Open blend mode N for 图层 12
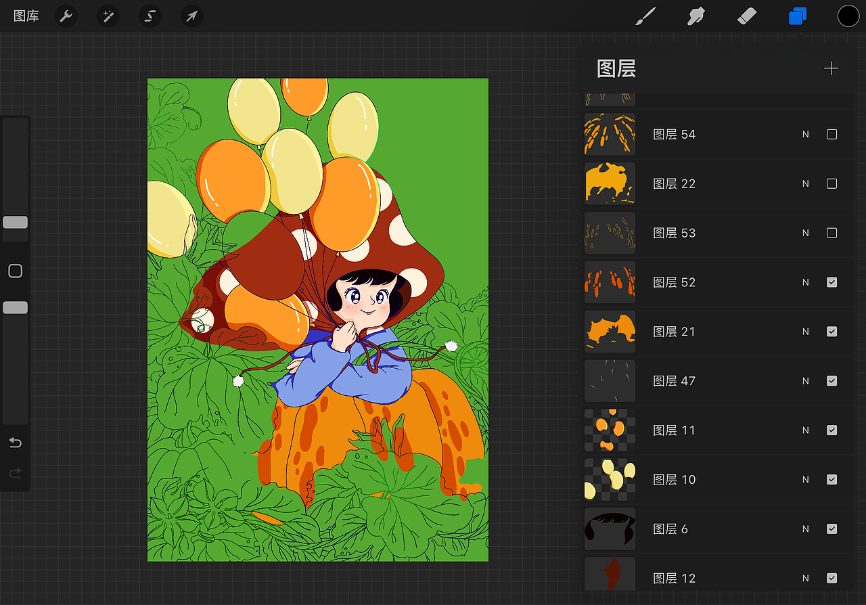The height and width of the screenshot is (605, 866). pos(805,579)
